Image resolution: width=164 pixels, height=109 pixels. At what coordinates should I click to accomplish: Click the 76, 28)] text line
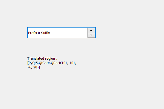[34, 67]
